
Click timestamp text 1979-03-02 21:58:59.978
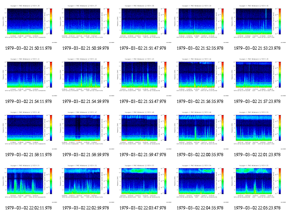[86, 155]
